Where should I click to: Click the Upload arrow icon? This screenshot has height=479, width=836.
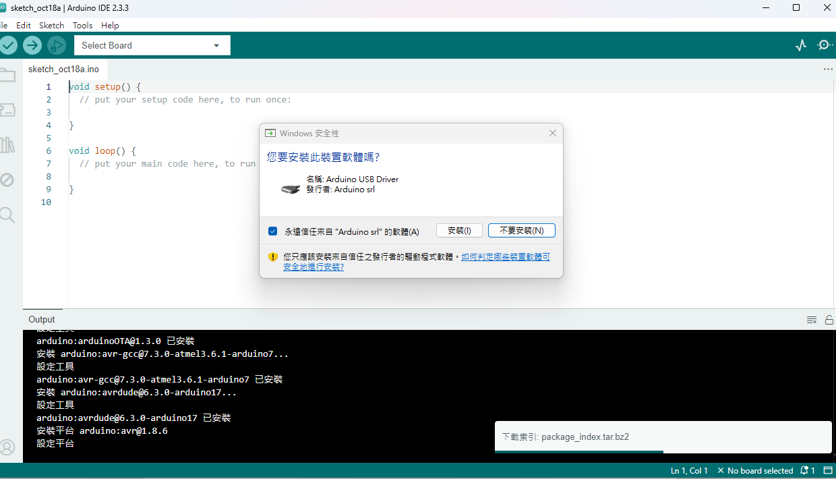[x=32, y=45]
